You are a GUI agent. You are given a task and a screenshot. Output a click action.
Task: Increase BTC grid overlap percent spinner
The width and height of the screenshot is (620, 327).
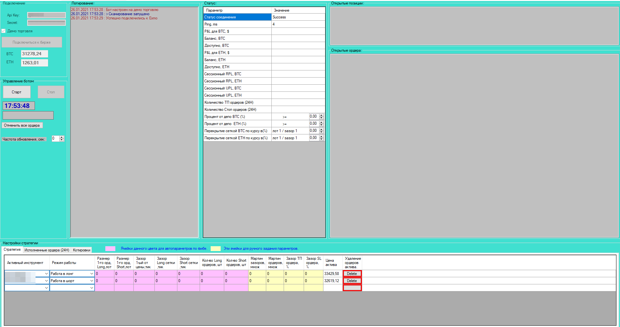(x=321, y=130)
